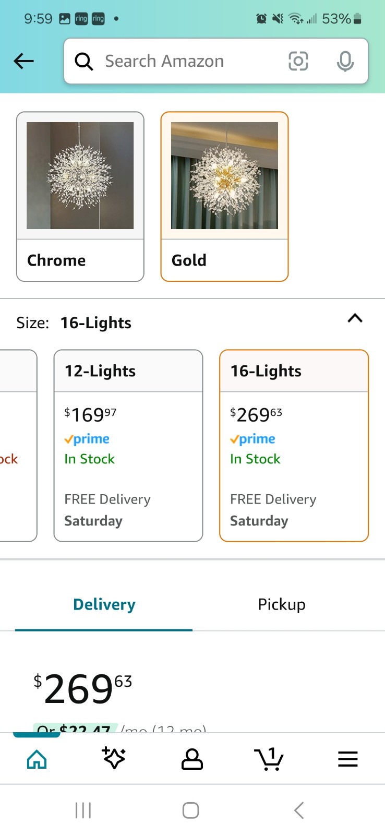The image size is (385, 835).
Task: Open camera lens search icon
Action: [298, 61]
